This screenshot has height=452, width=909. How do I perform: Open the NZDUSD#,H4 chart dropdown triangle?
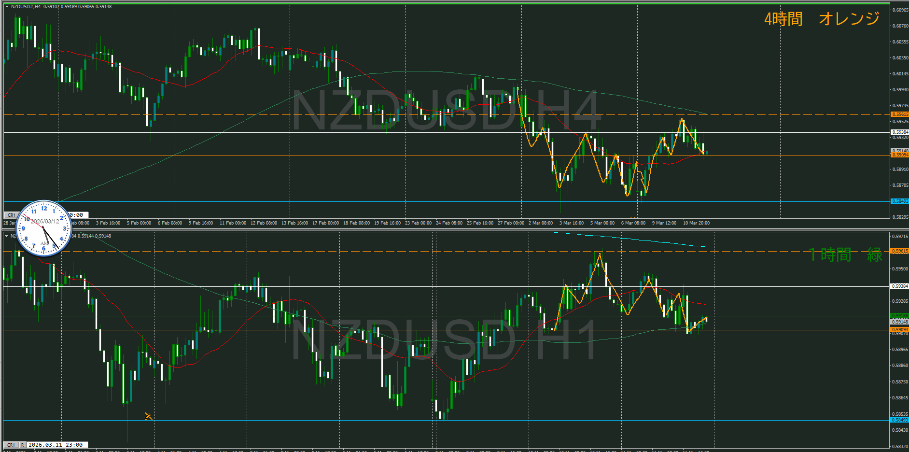7,7
